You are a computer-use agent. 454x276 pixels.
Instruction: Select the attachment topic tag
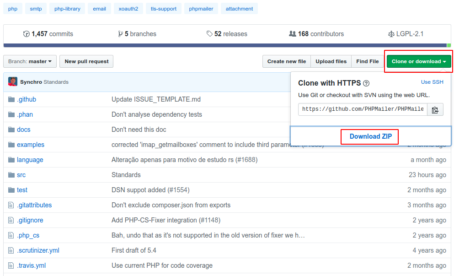point(239,9)
